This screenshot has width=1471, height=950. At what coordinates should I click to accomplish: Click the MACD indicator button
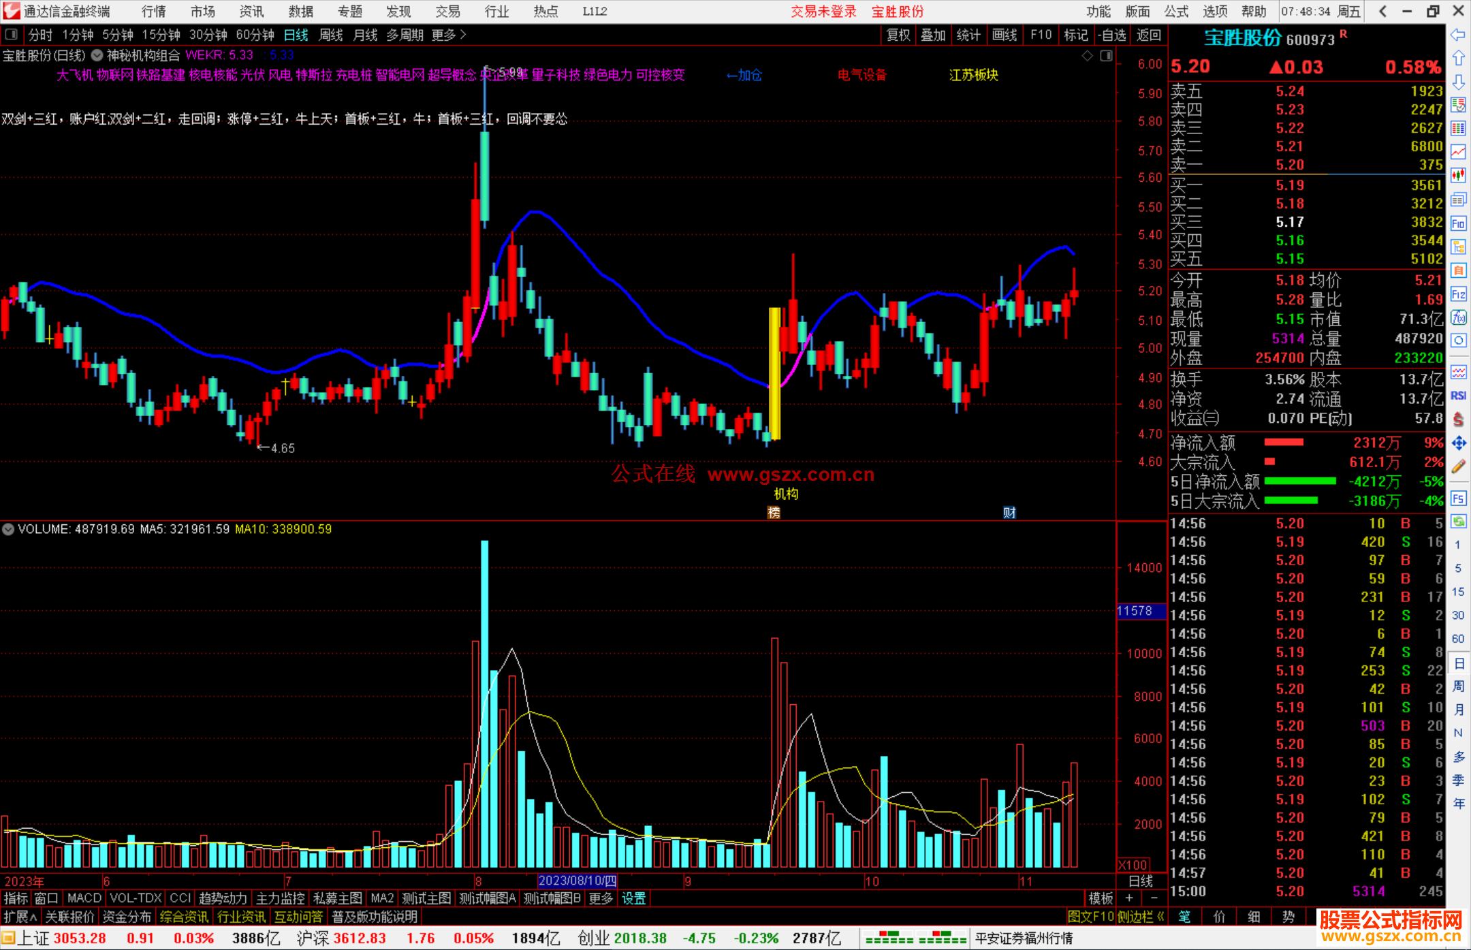(84, 898)
